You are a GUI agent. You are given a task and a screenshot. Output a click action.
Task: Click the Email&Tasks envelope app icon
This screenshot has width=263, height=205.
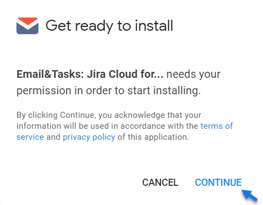(27, 26)
